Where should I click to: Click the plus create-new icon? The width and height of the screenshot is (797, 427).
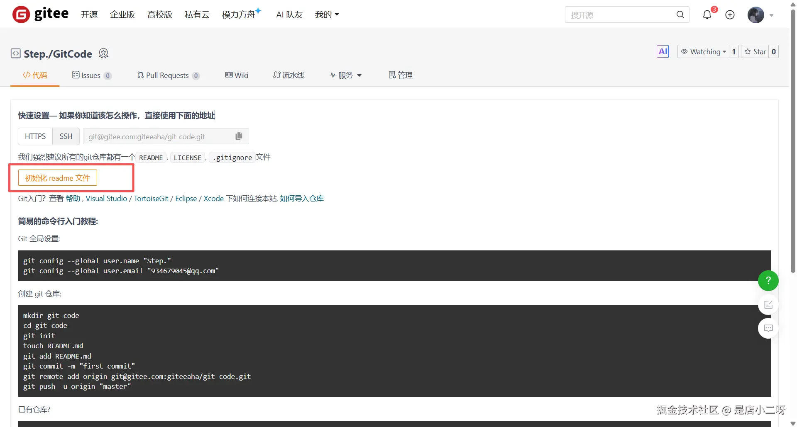point(730,15)
